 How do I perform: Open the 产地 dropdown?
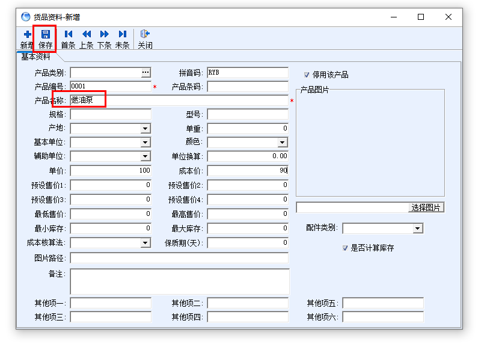tap(145, 129)
